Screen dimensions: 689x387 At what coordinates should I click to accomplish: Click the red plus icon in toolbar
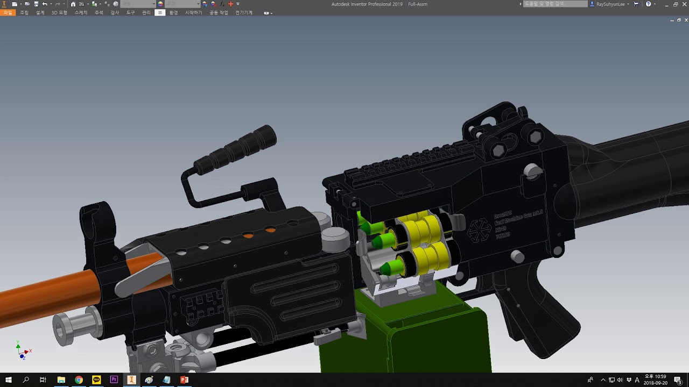230,4
